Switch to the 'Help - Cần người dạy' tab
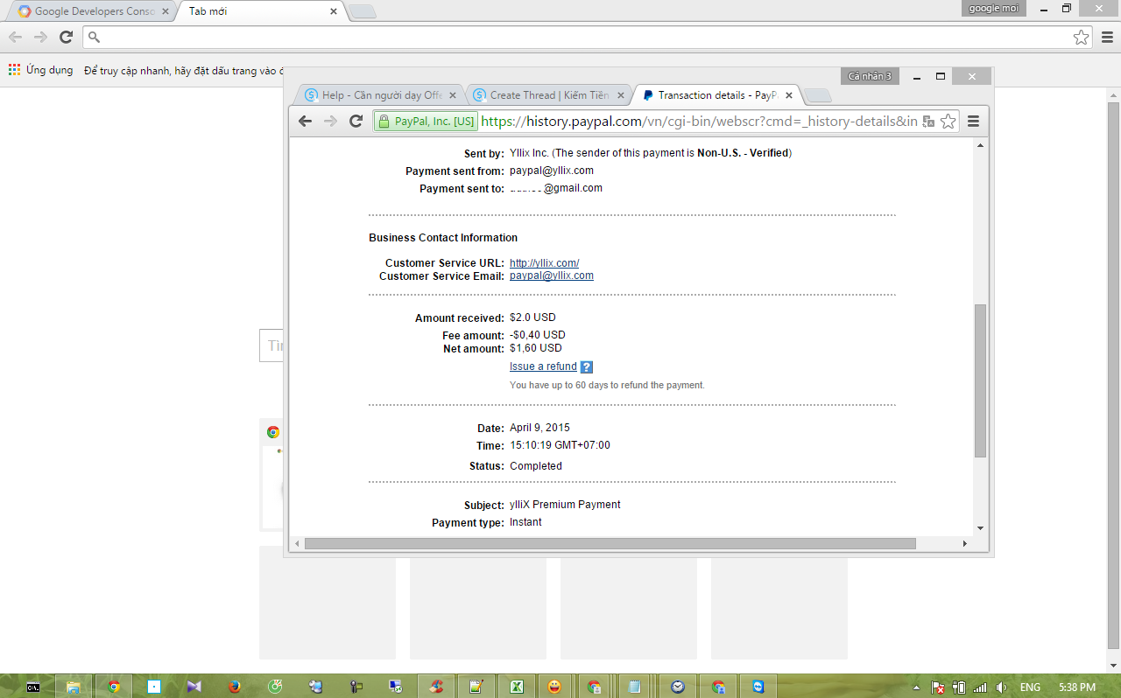 381,95
